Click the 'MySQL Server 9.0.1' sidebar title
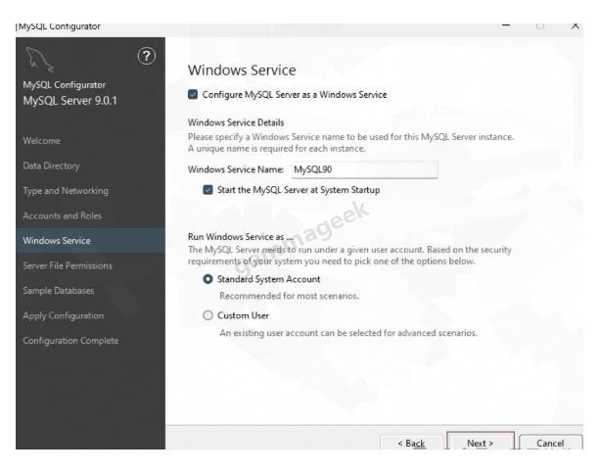 coord(69,101)
